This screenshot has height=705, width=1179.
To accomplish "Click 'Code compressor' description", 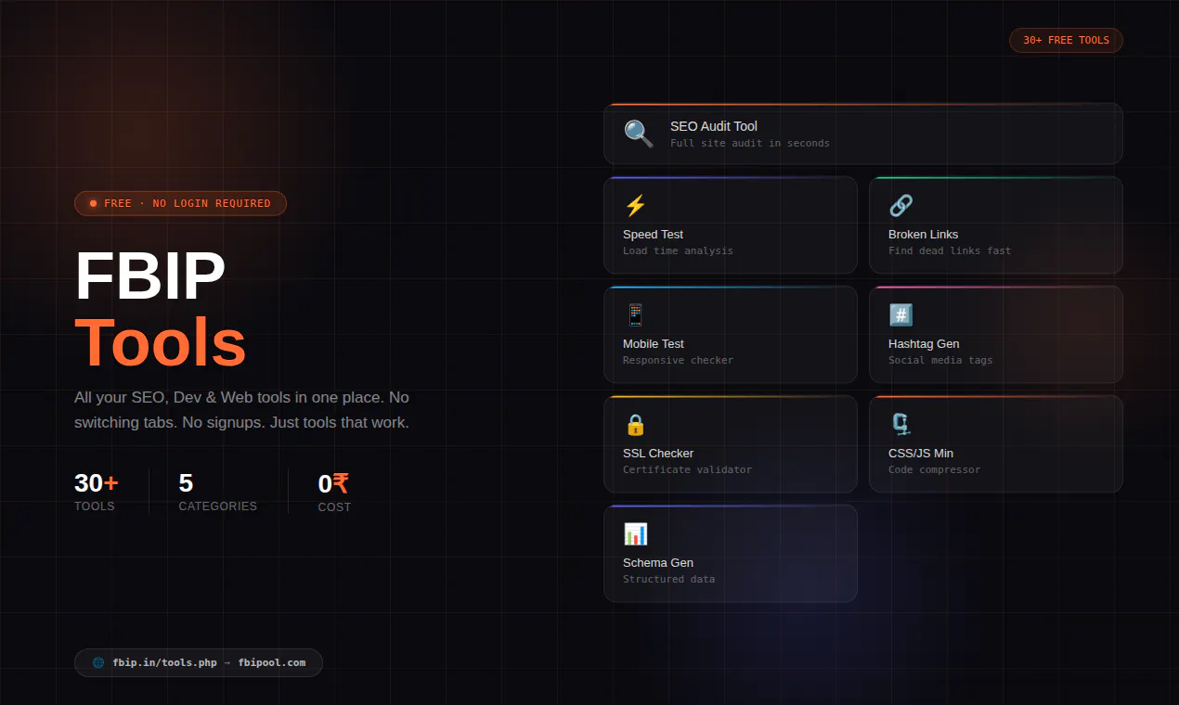I will 934,470.
